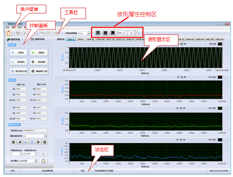
Task: Switch to the 波形识读 panel tab
Action: coord(38,39)
